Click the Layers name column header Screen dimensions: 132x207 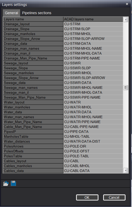33,19
